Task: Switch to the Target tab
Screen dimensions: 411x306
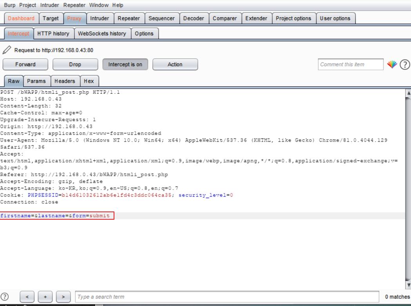Action: (x=51, y=18)
